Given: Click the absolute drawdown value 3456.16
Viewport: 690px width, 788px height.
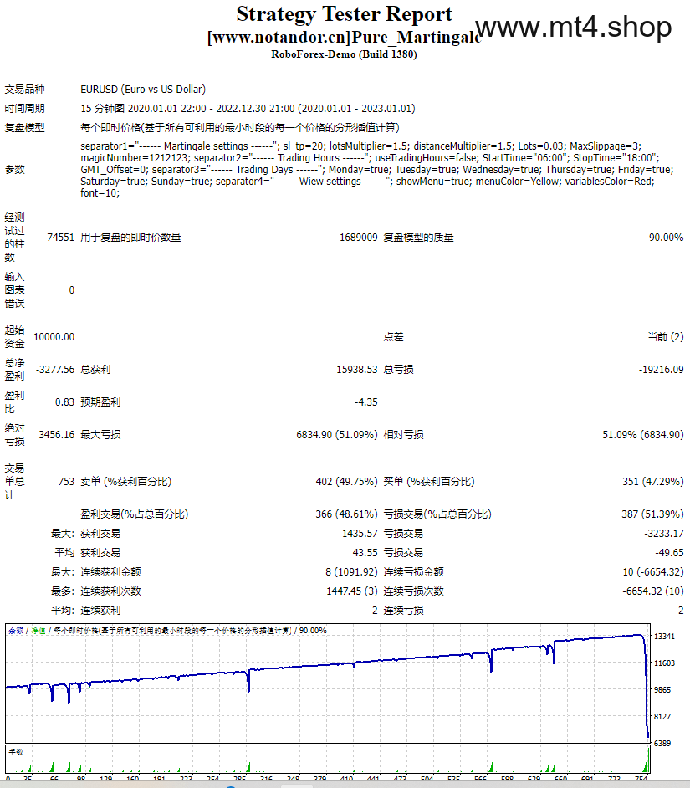Looking at the screenshot, I should point(56,435).
